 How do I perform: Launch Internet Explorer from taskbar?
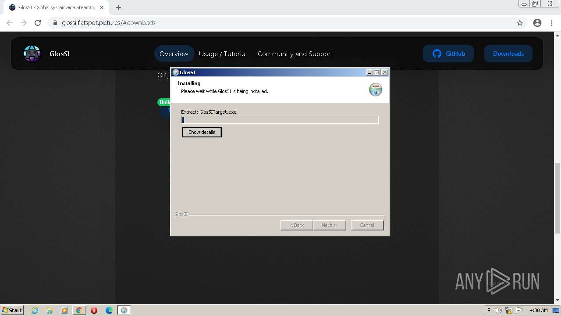[x=35, y=310]
